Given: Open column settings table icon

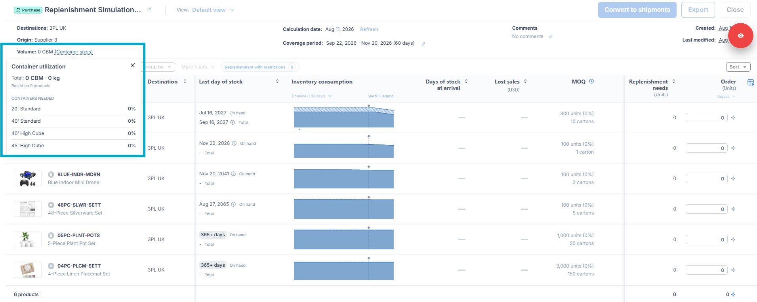Looking at the screenshot, I should pyautogui.click(x=751, y=82).
